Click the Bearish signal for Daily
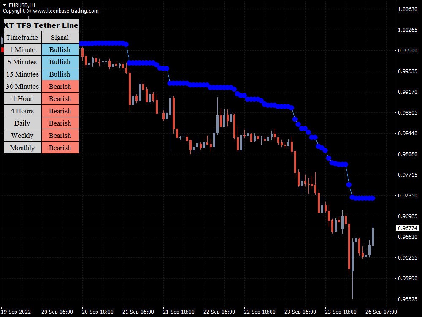The image size is (422, 317). (x=60, y=123)
